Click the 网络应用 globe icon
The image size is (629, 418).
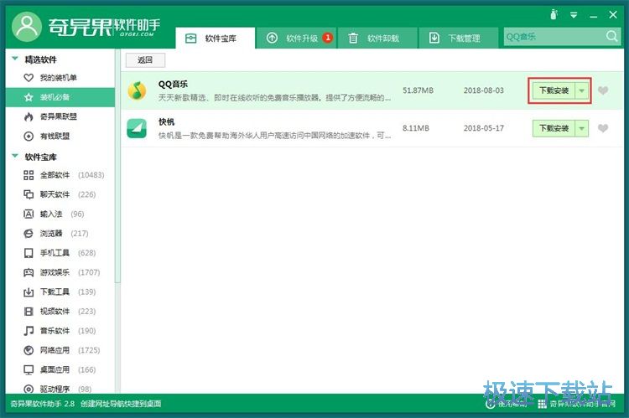pos(29,350)
